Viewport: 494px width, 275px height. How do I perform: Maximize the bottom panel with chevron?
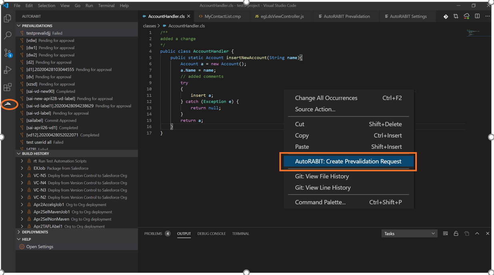477,233
